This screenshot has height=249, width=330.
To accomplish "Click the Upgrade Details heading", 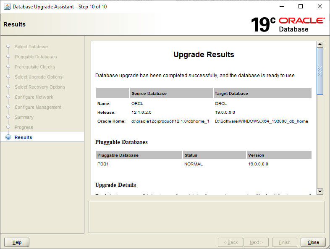I will point(115,185).
